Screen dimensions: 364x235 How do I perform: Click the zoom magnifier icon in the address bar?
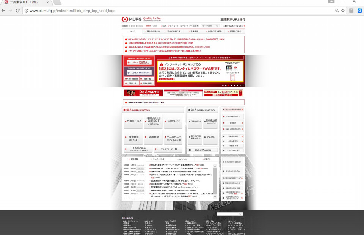coord(337,11)
